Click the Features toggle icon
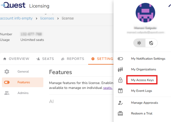This screenshot has height=122, width=171. pos(7,82)
